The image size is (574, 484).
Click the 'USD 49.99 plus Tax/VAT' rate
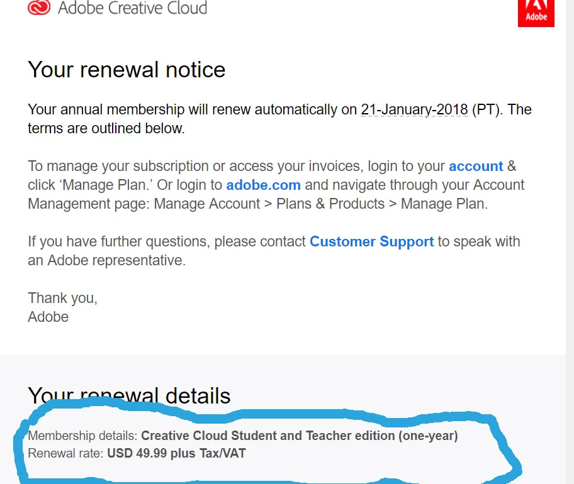[x=176, y=453]
